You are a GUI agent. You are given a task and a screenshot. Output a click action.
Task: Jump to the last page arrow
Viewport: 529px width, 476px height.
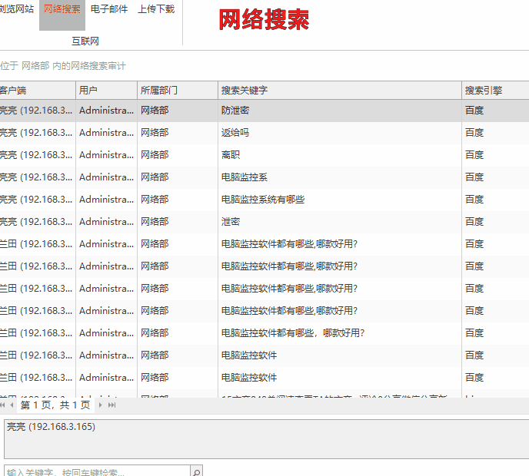tap(112, 405)
